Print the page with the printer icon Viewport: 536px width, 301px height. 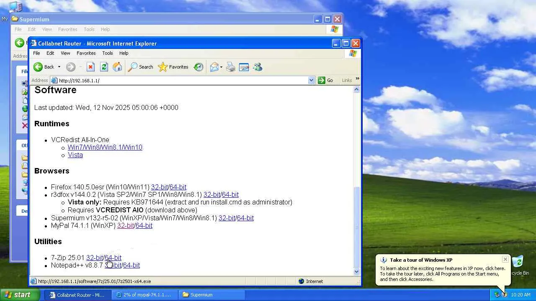point(231,67)
